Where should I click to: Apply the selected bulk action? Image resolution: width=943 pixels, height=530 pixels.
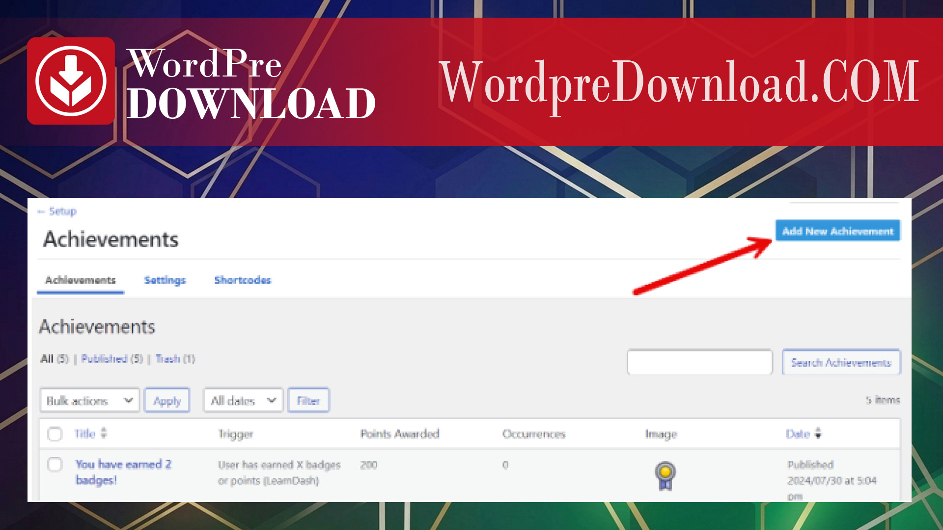(167, 400)
